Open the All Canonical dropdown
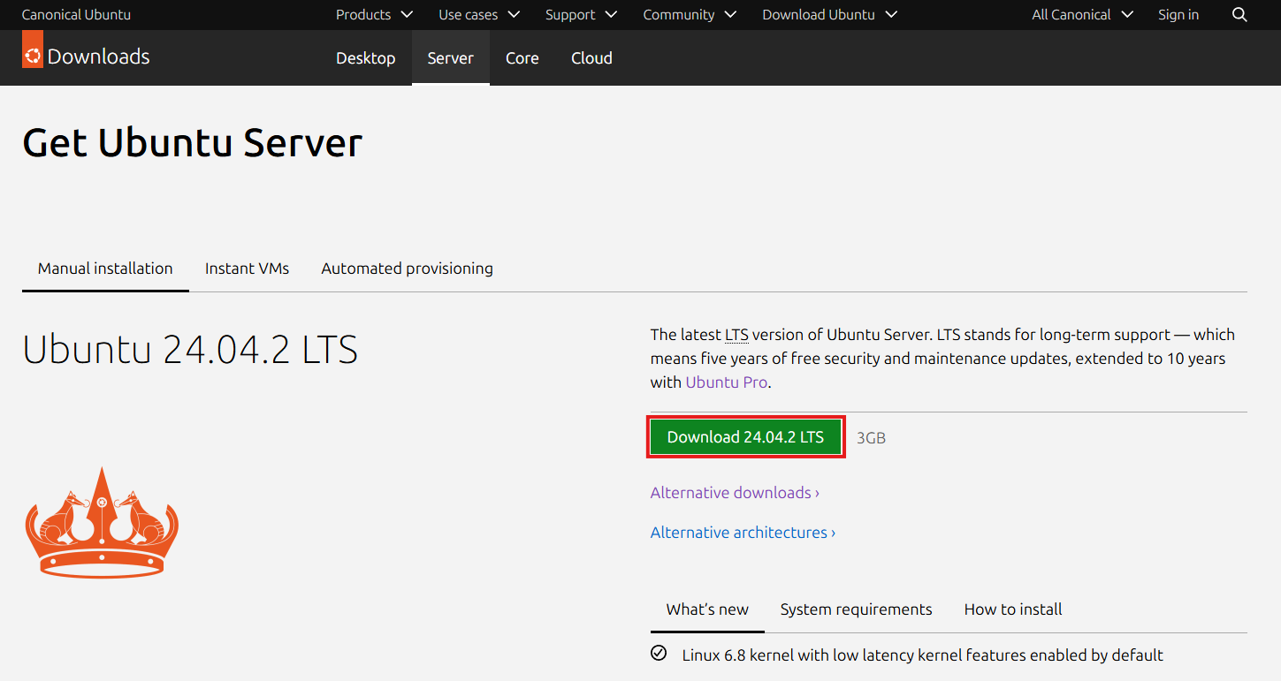The image size is (1281, 681). (x=1083, y=15)
